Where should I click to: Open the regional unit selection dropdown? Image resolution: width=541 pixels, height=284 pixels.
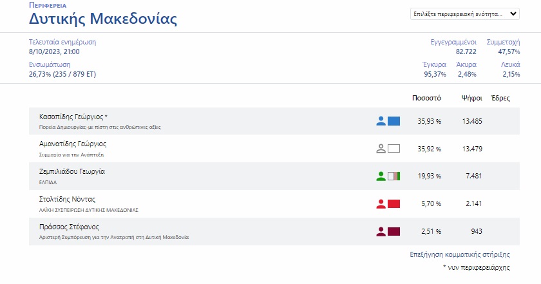pos(464,14)
